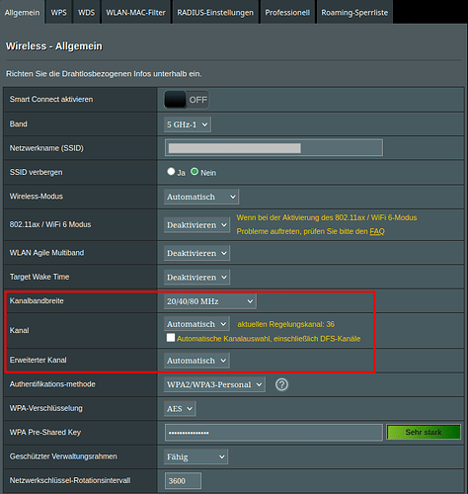Image resolution: width=468 pixels, height=494 pixels.
Task: Switch to the WPS tab
Action: click(x=58, y=13)
